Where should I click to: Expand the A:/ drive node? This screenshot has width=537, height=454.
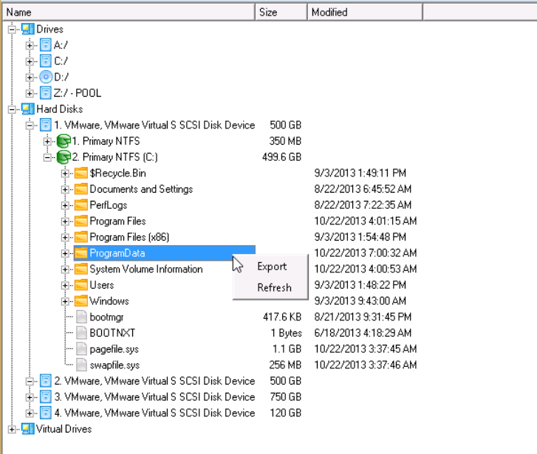point(30,45)
